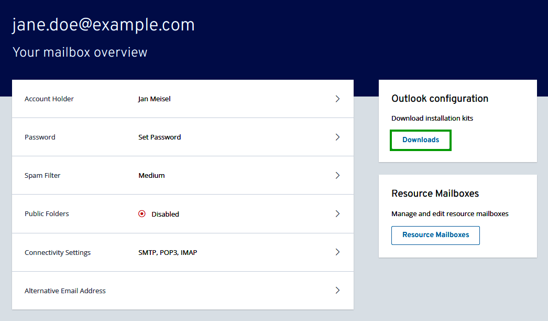Select the Public Folders status icon
The height and width of the screenshot is (321, 548).
coord(141,213)
